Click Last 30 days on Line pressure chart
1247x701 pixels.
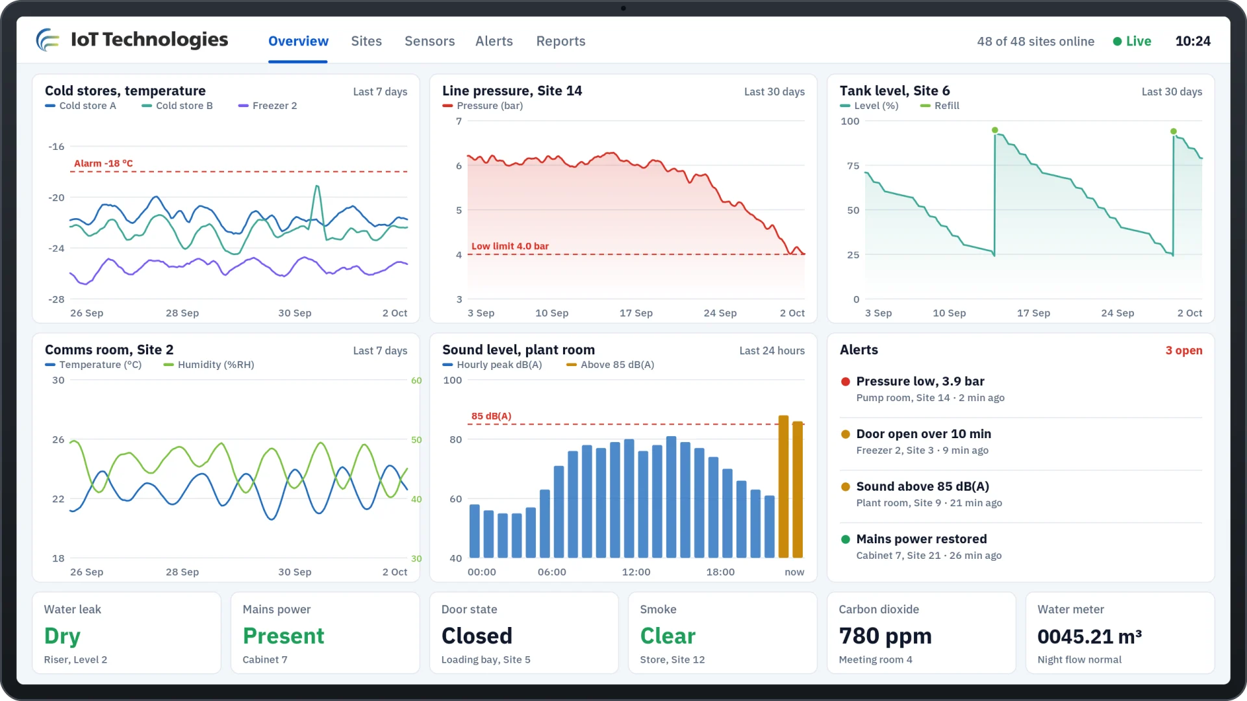774,92
